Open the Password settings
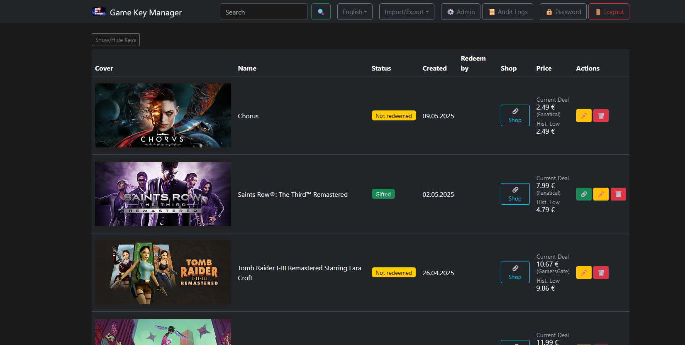Screen dimensions: 685x345 pos(563,12)
